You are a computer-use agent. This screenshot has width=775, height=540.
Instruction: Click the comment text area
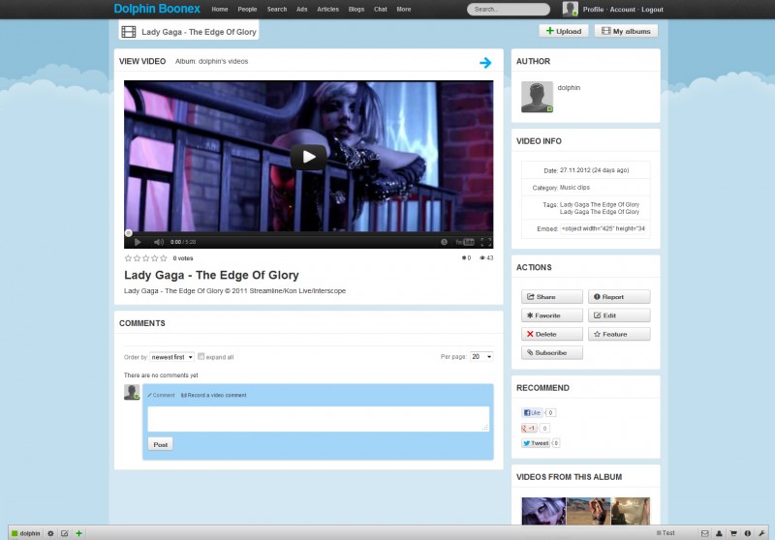(x=319, y=419)
